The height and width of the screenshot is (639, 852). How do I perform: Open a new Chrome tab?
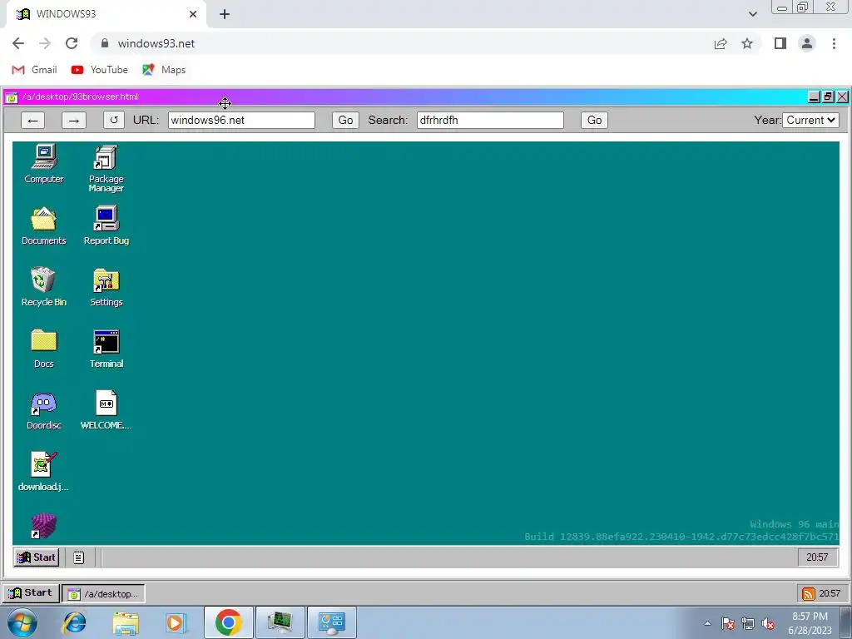point(225,14)
